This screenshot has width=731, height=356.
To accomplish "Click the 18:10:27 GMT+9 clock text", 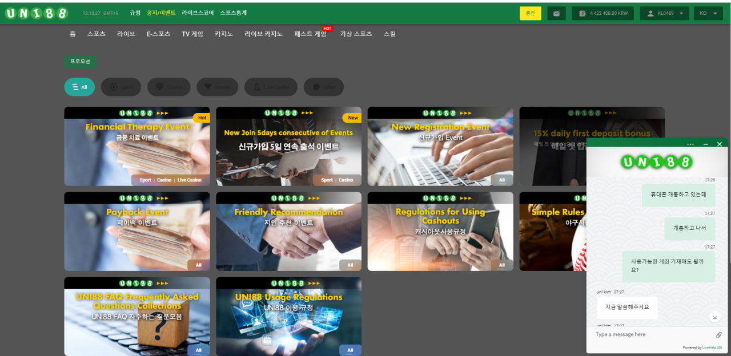I will click(100, 13).
